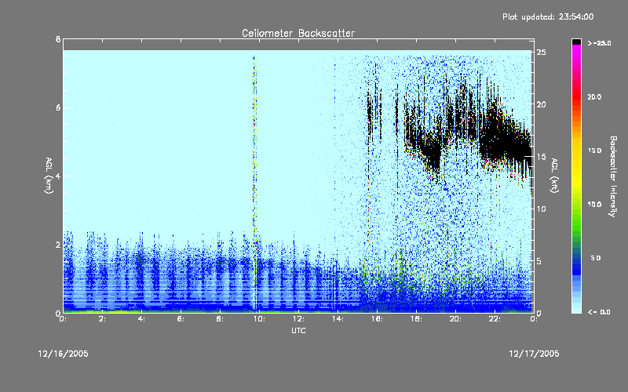Click the '6:' hour tick label

coord(181,319)
